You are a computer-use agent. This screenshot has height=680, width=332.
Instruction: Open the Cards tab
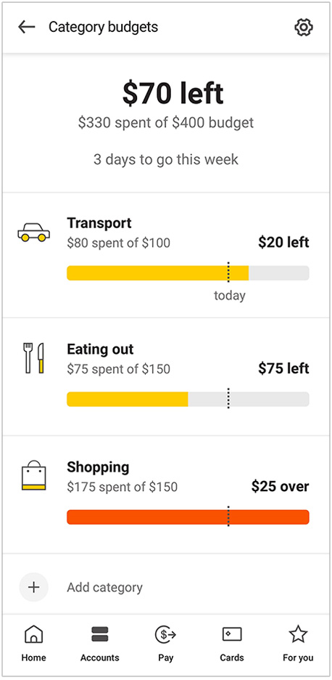(x=232, y=644)
